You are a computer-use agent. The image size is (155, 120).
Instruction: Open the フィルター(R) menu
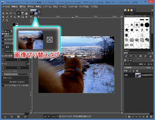[x=73, y=7]
